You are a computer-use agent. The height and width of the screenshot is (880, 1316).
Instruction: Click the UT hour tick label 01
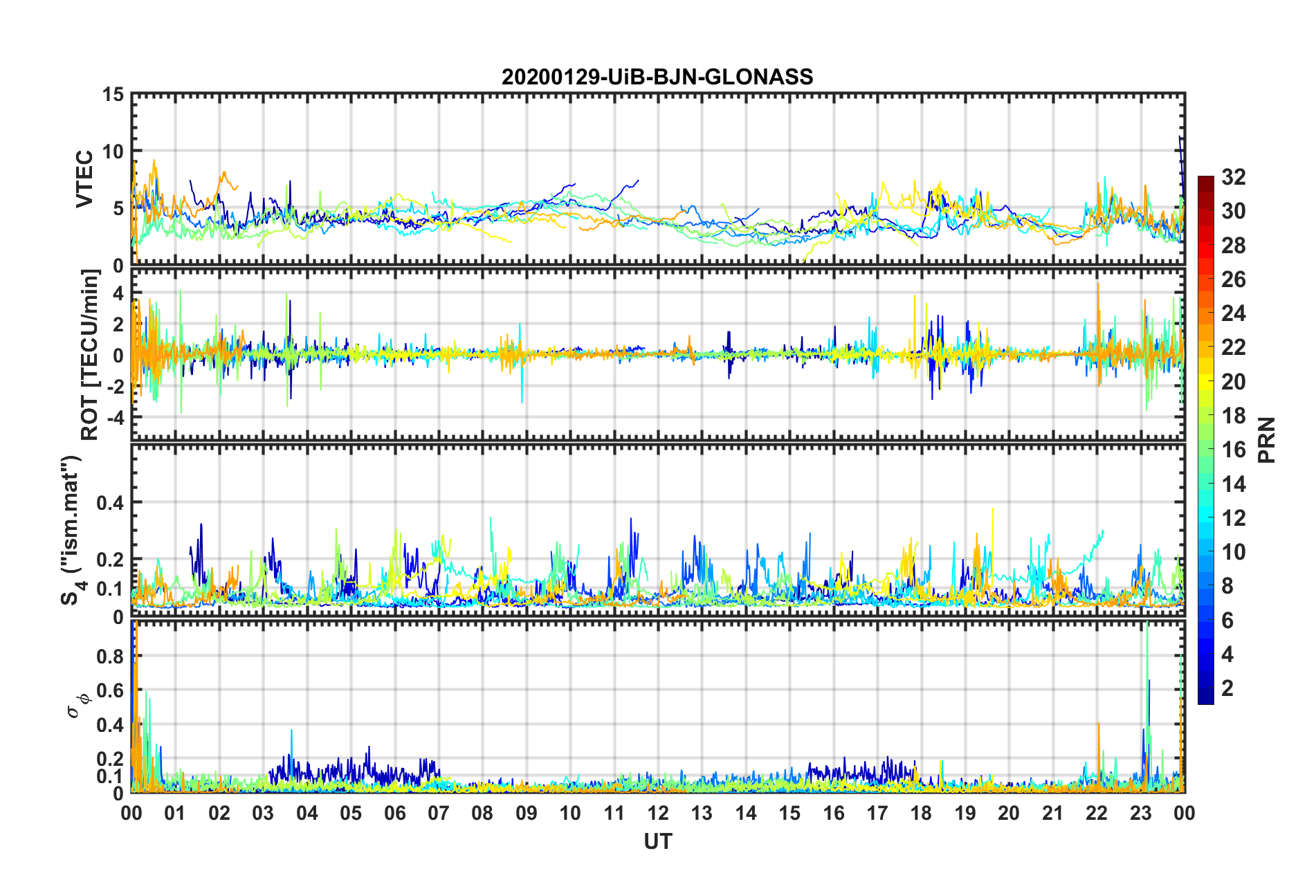click(175, 813)
